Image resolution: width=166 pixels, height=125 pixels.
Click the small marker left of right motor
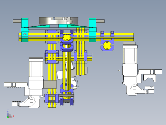[119, 70]
